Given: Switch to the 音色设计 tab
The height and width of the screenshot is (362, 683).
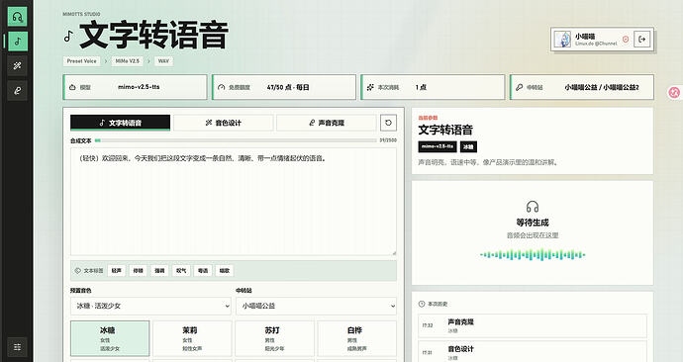Looking at the screenshot, I should pyautogui.click(x=224, y=123).
